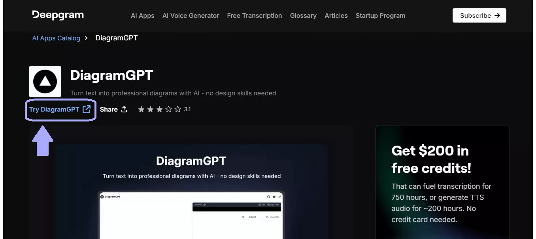Navigate to Startup Program
This screenshot has height=239, width=536.
point(380,15)
